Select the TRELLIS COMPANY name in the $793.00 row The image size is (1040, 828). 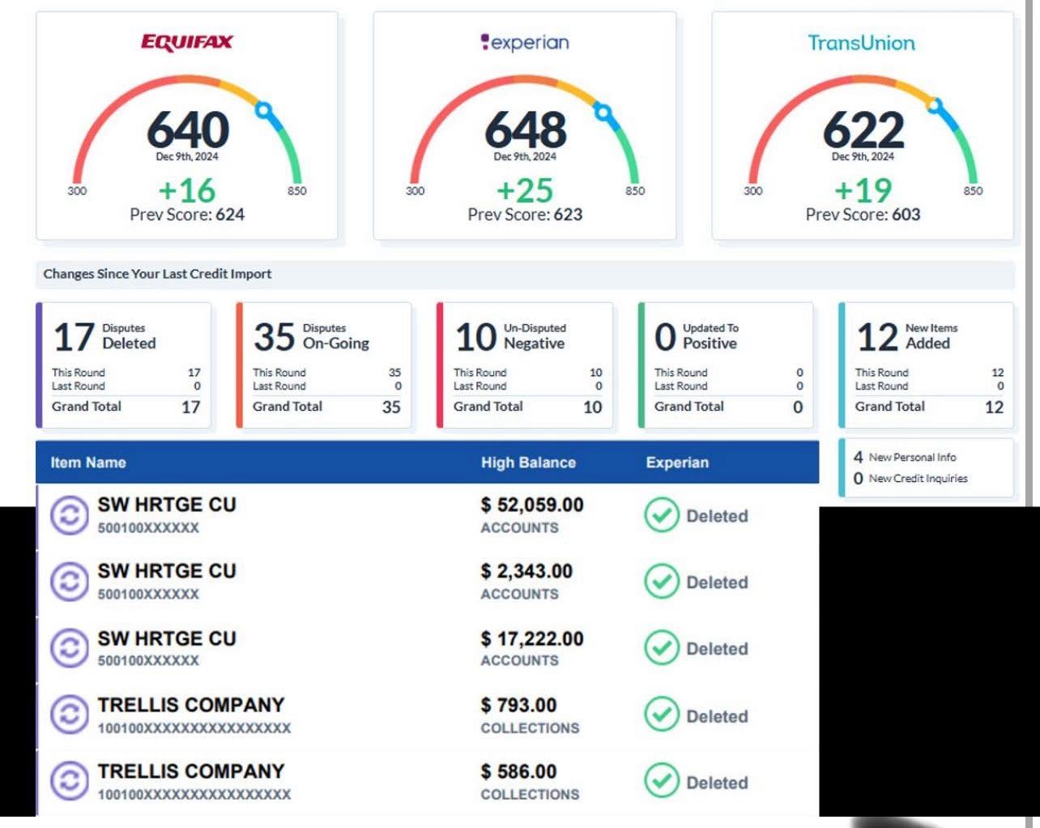coord(191,705)
